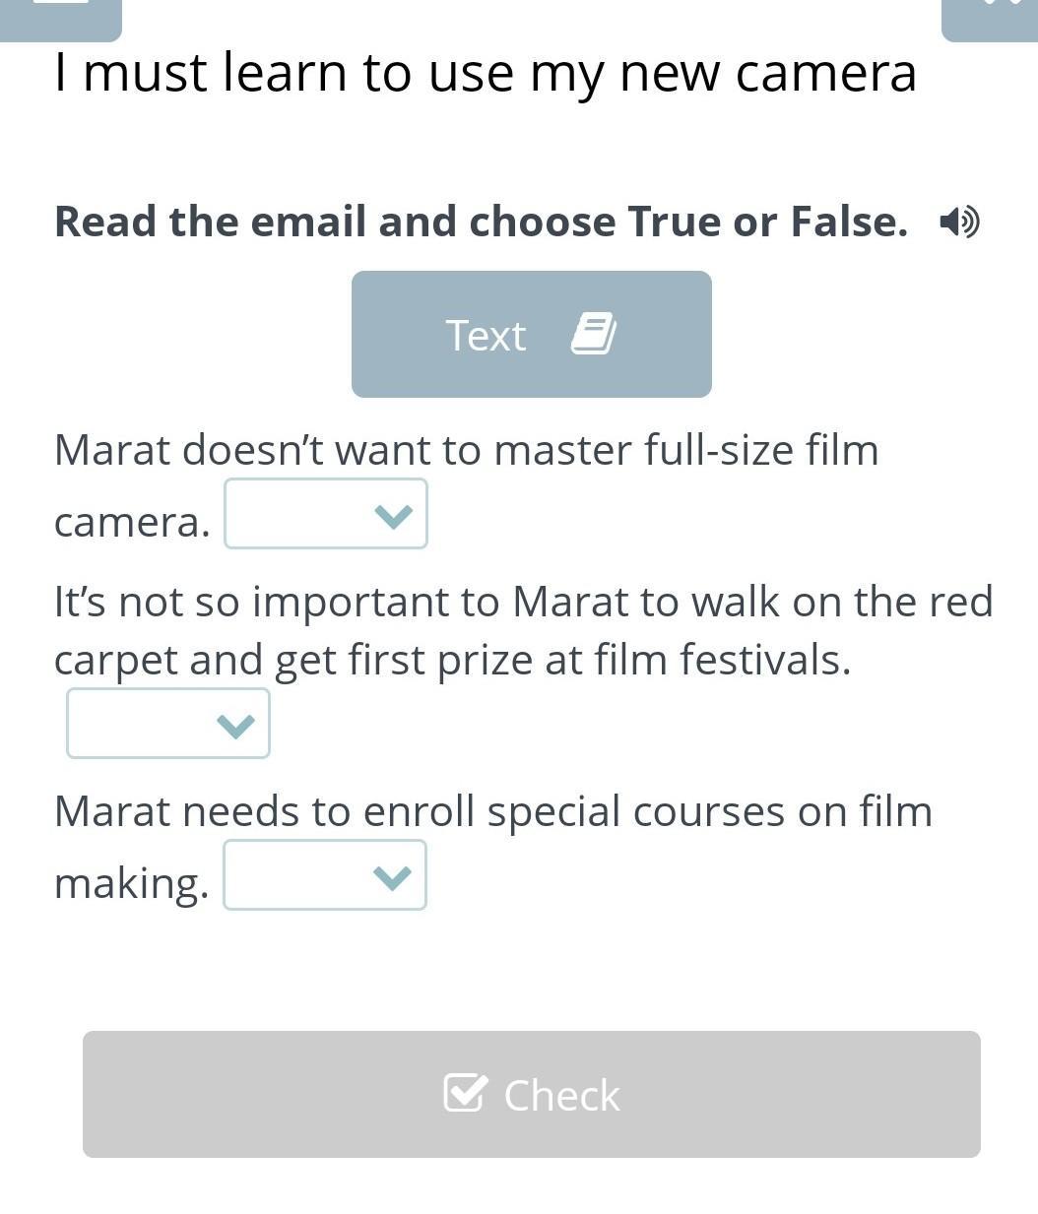The image size is (1038, 1214).
Task: Click the lesson title 'I must learn to use my new camera'
Action: tap(485, 73)
